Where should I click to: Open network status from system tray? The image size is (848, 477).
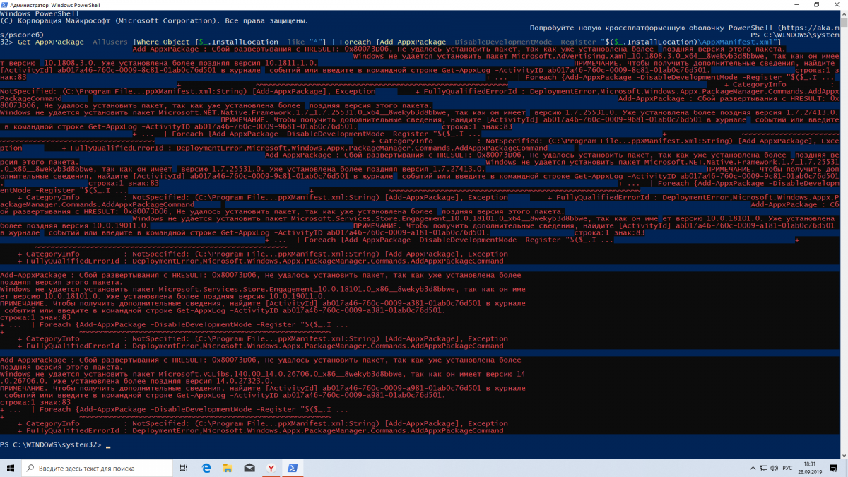click(765, 468)
